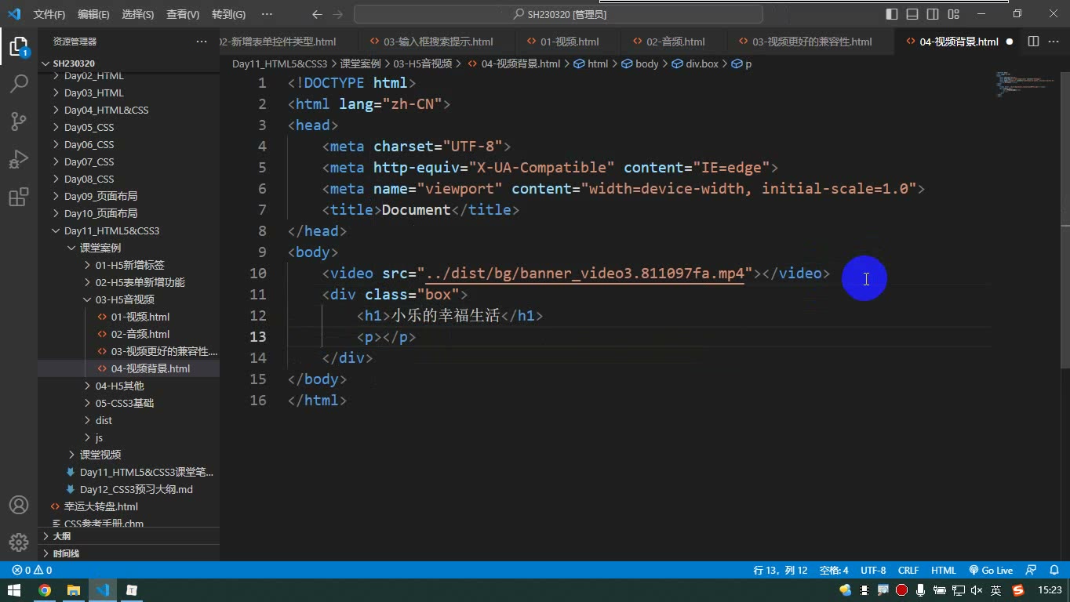Image resolution: width=1070 pixels, height=602 pixels.
Task: Change the HTML language mode in the status bar
Action: (944, 571)
